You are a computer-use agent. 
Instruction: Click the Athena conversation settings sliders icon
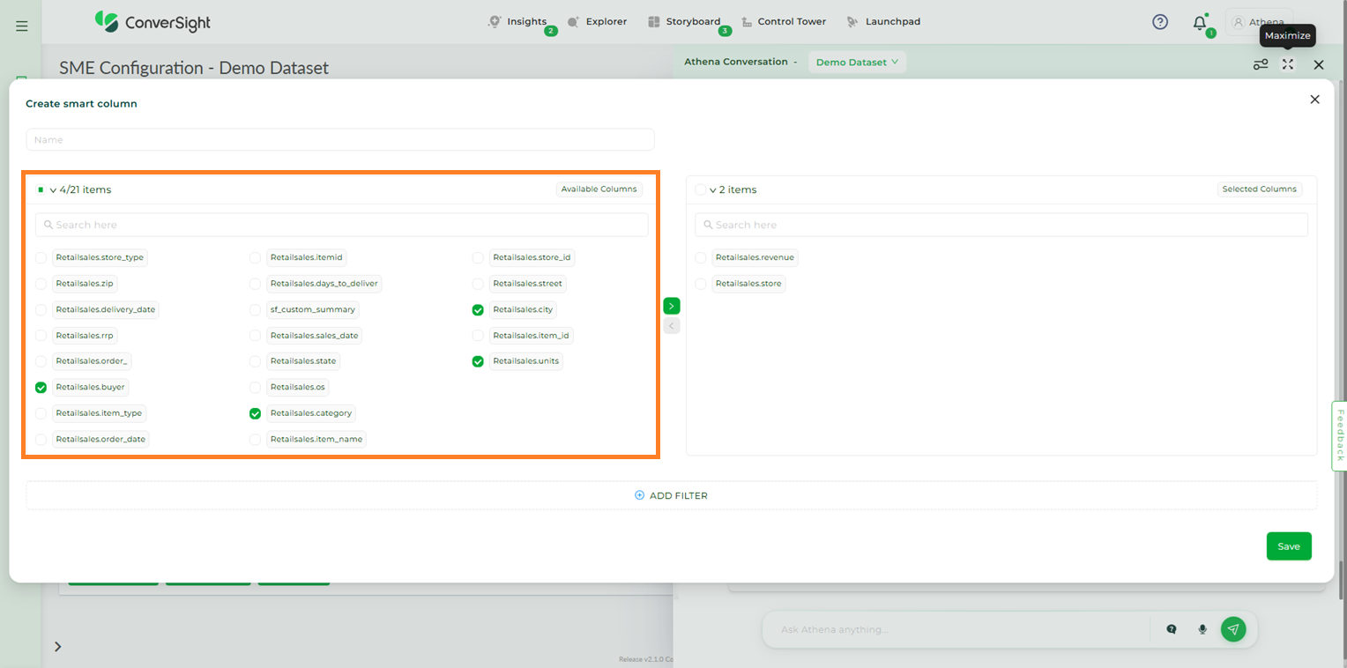coord(1261,64)
